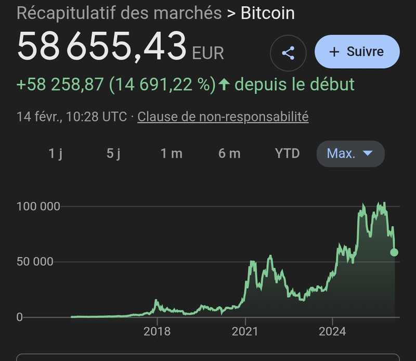Click the current-price dot on chart
416x361 pixels.
point(394,252)
